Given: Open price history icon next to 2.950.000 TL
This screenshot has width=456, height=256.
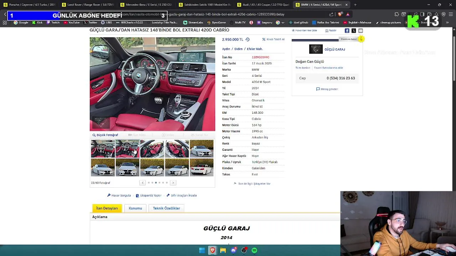Looking at the screenshot, I should pos(247,39).
